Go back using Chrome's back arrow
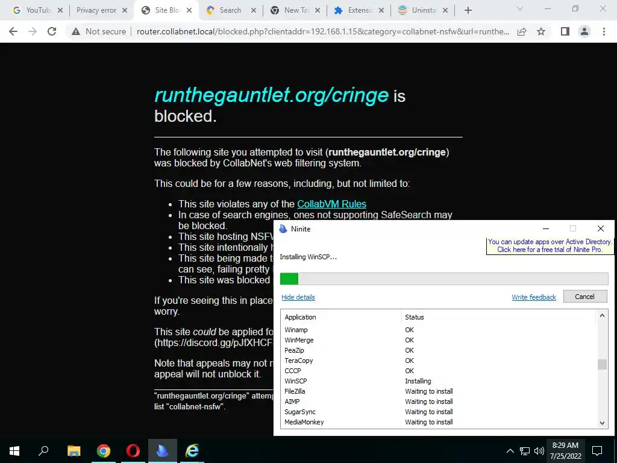This screenshot has width=617, height=463. (x=13, y=31)
